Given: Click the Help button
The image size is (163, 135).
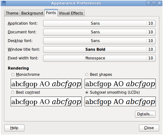Looking at the screenshot, I should (x=14, y=128).
